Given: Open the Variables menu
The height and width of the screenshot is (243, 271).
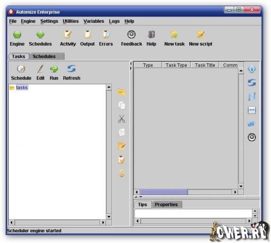Looking at the screenshot, I should click(94, 21).
